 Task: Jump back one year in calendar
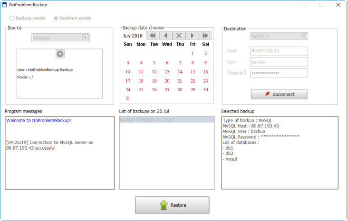[x=153, y=36]
